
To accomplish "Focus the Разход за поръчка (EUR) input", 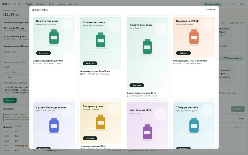I will tap(16, 67).
